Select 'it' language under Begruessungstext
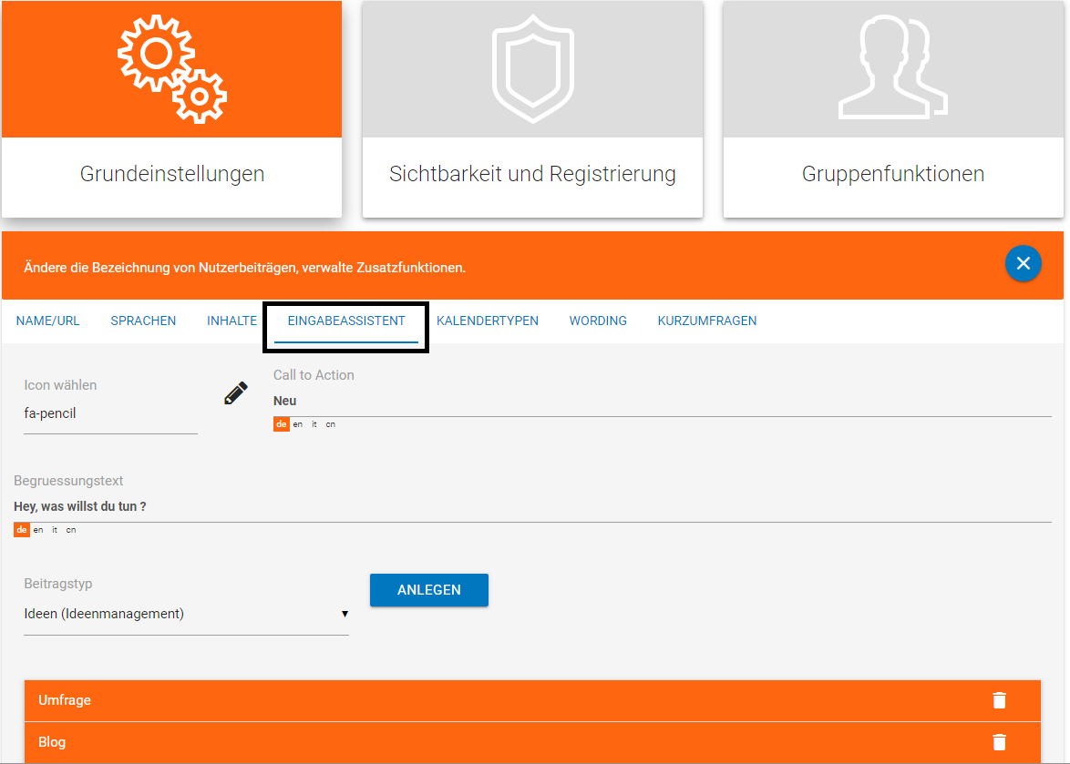This screenshot has width=1070, height=764. coord(55,530)
